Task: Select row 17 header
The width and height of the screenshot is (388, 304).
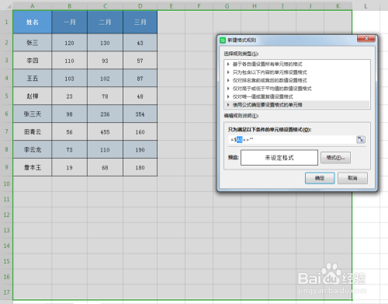Action: click(6, 292)
